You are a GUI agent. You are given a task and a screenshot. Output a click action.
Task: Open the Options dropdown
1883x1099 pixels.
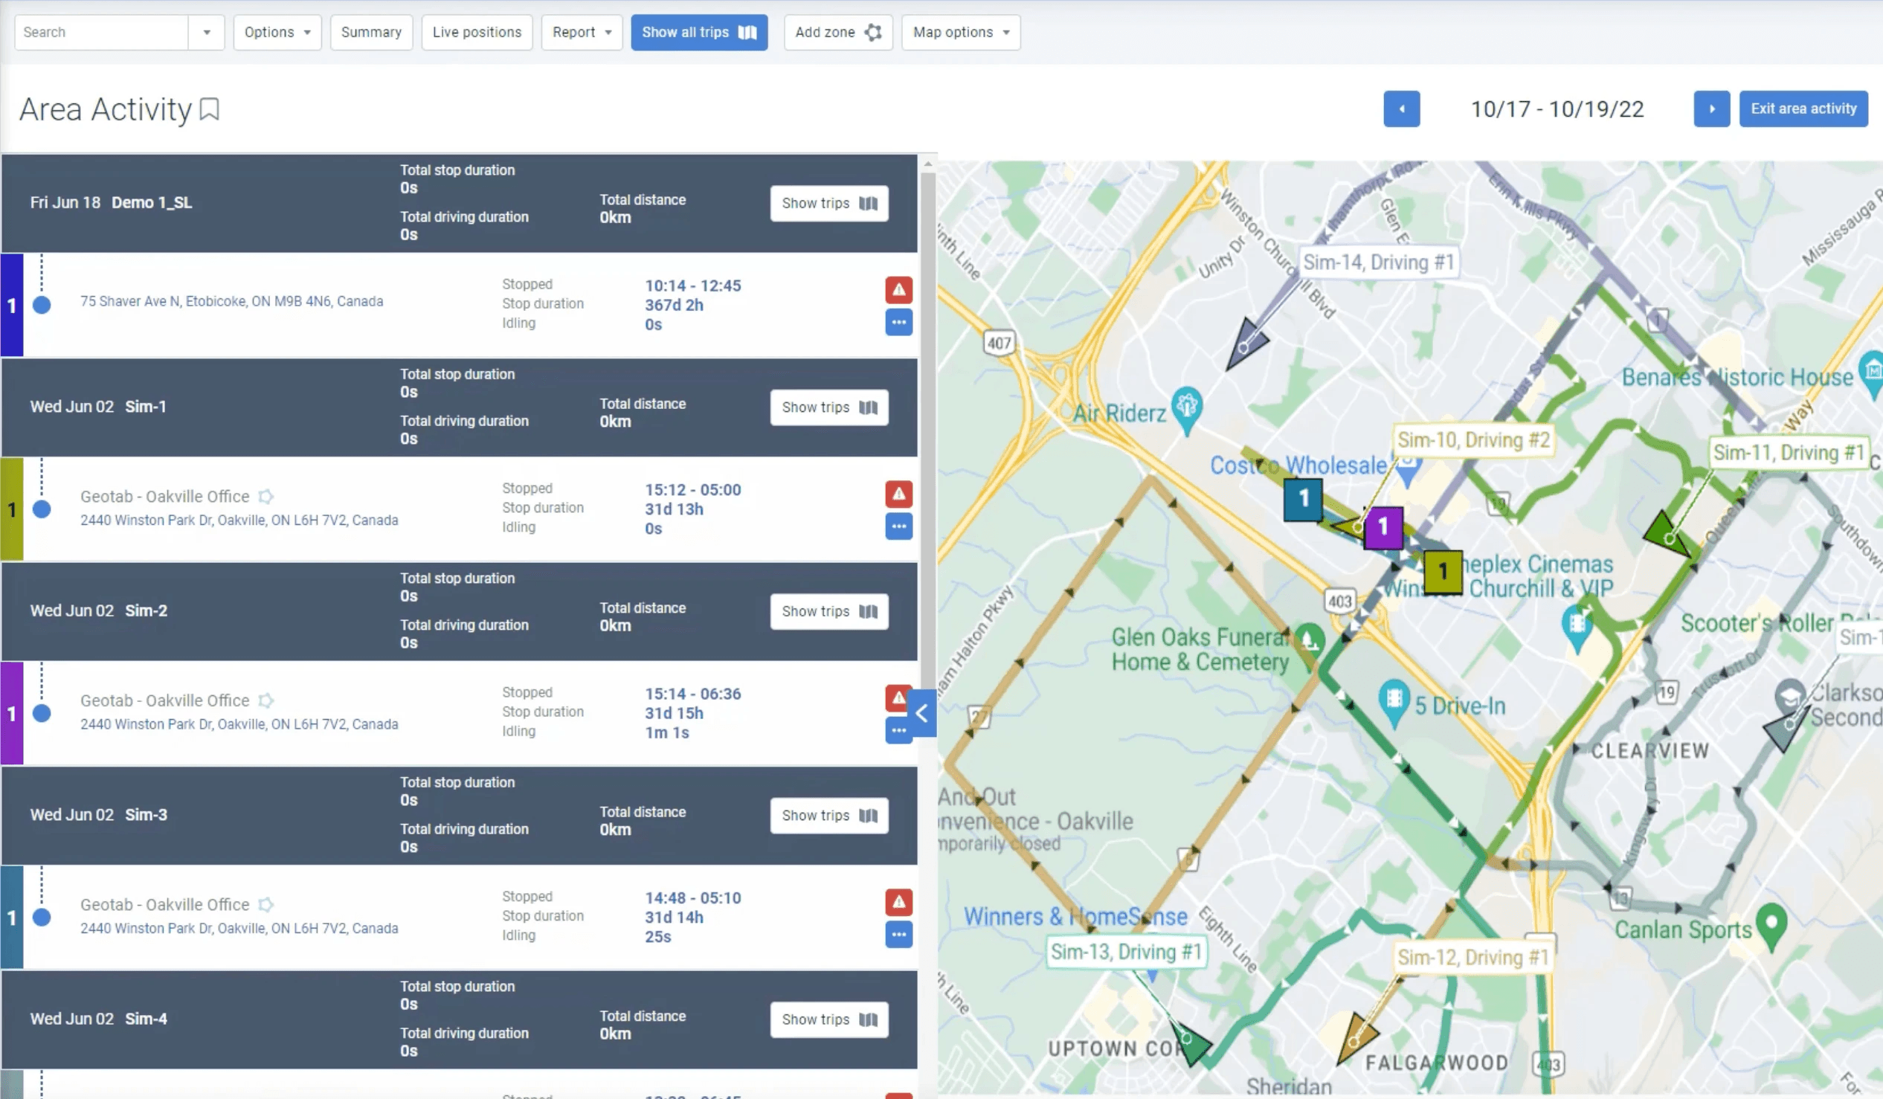277,32
